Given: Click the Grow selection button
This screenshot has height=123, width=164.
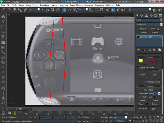Looking at the screenshot, I should tap(155, 75).
